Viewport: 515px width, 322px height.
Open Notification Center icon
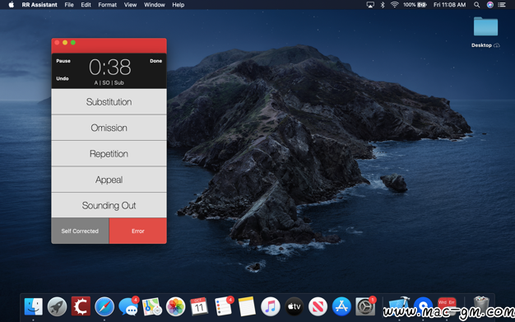pos(502,5)
